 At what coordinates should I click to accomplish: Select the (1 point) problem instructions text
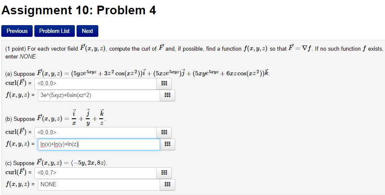(x=194, y=52)
